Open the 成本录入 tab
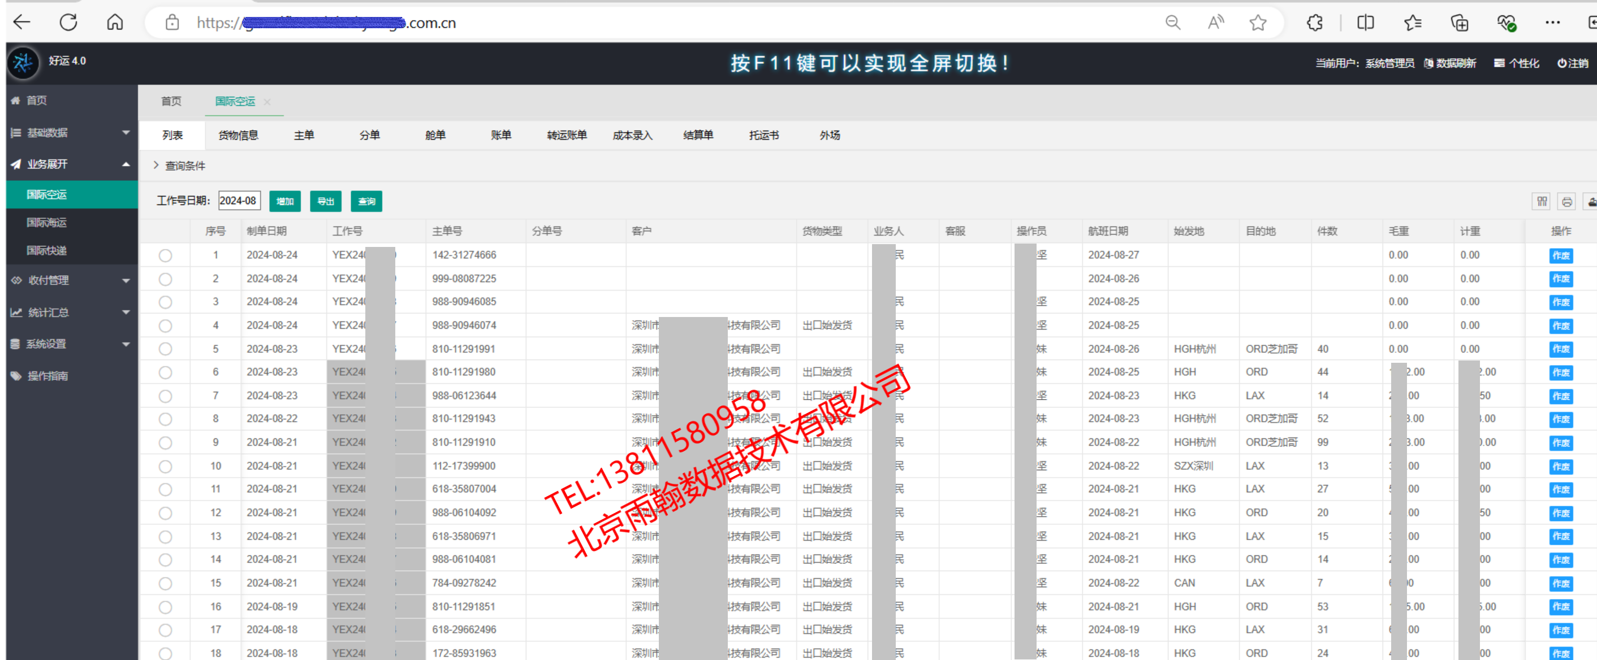The height and width of the screenshot is (660, 1597). (x=632, y=135)
